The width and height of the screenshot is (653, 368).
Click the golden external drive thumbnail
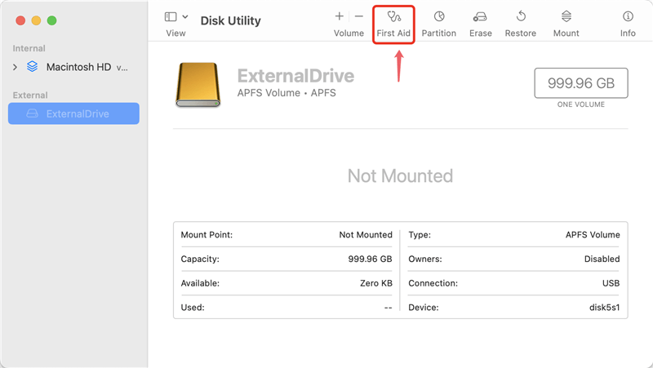pos(198,86)
